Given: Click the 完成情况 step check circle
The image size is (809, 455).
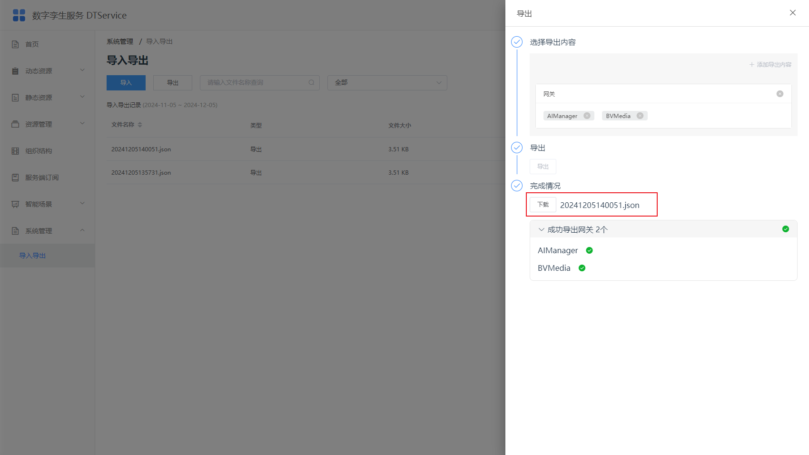Looking at the screenshot, I should click(x=517, y=186).
